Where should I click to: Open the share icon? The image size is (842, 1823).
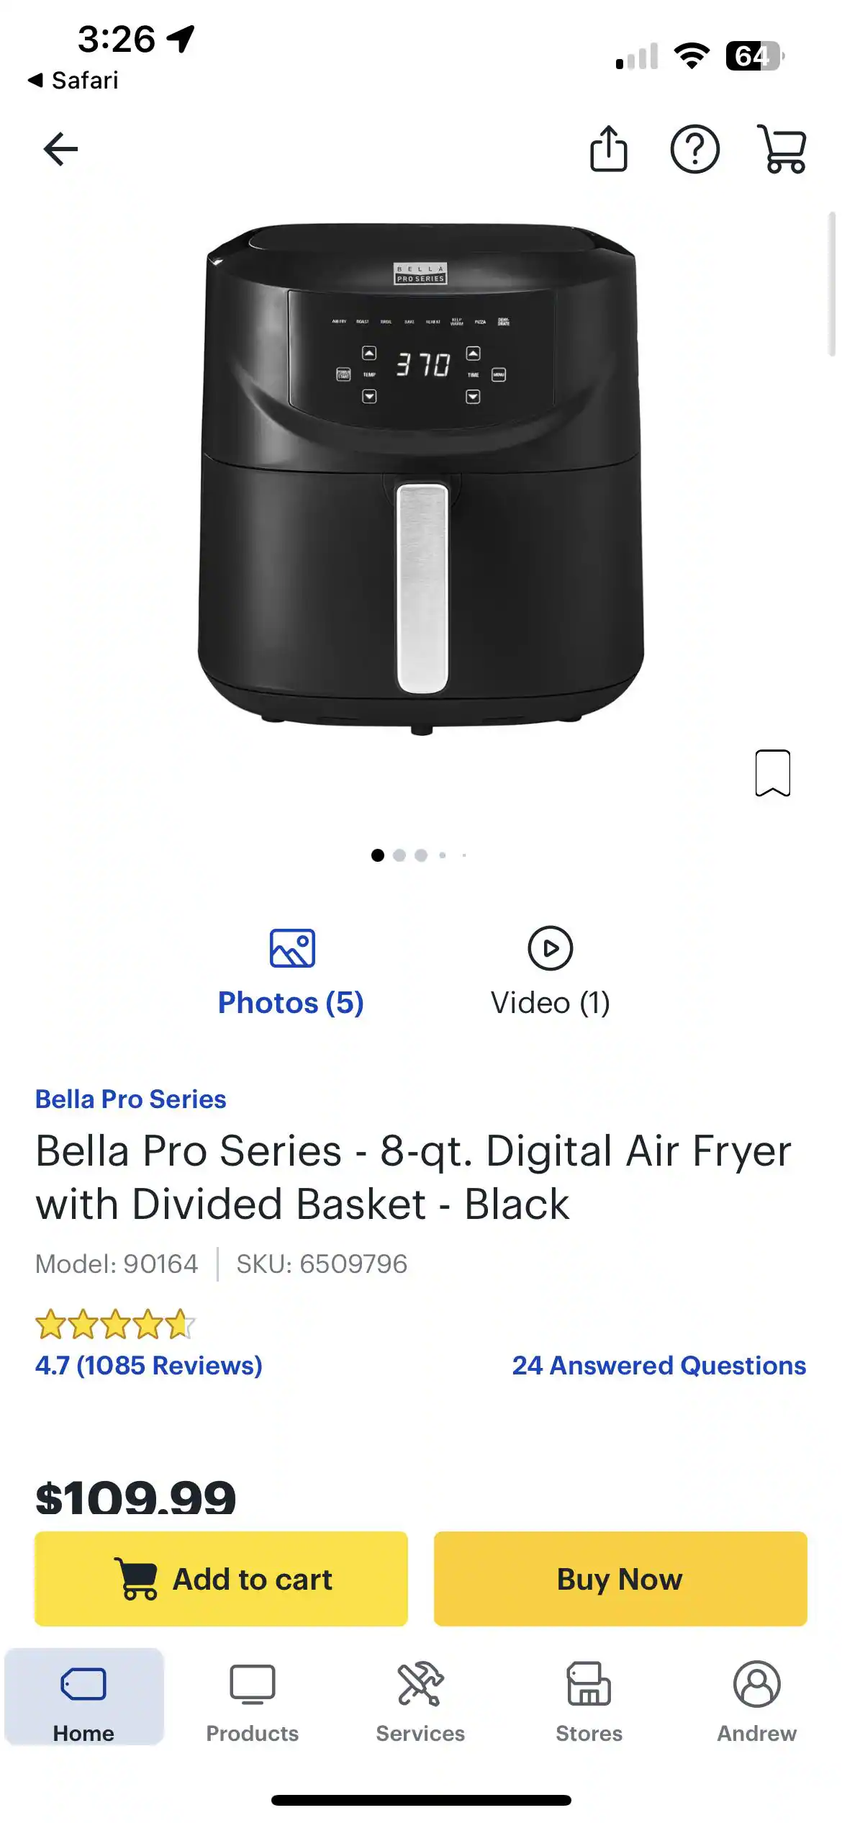click(x=608, y=149)
